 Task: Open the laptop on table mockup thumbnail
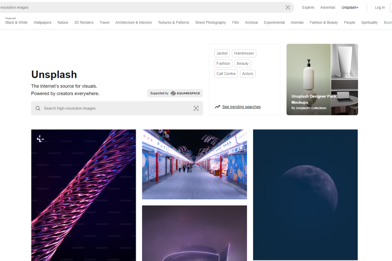[x=345, y=98]
